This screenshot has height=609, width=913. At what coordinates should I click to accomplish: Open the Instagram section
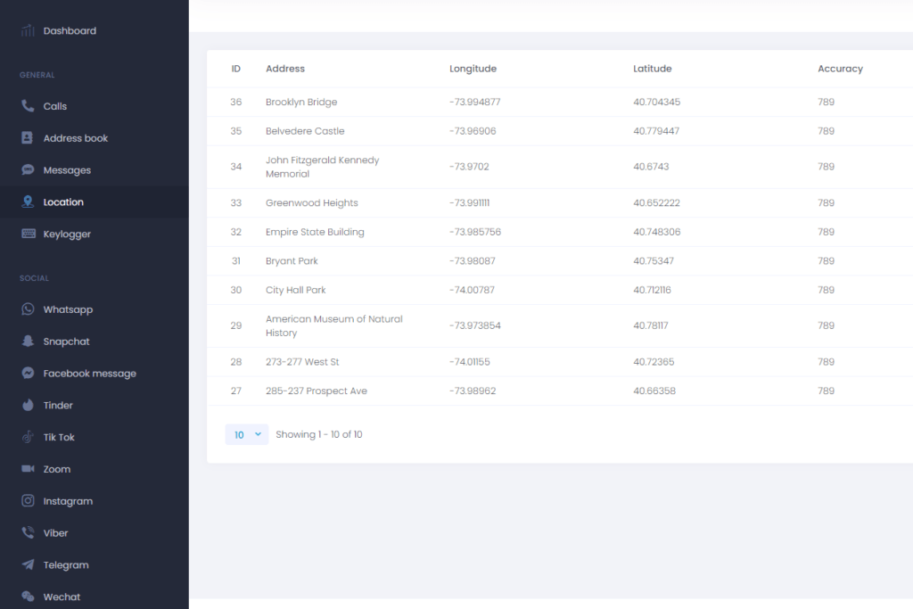pos(68,501)
